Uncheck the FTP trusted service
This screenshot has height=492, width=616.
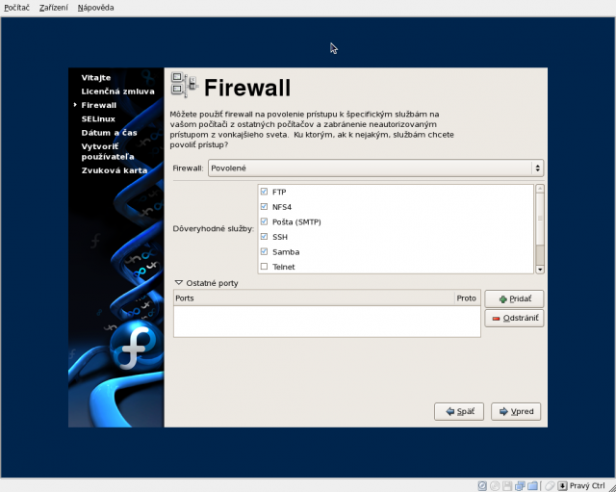point(264,192)
